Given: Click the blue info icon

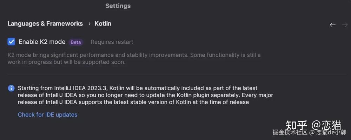Looking at the screenshot, I should click(11, 88).
